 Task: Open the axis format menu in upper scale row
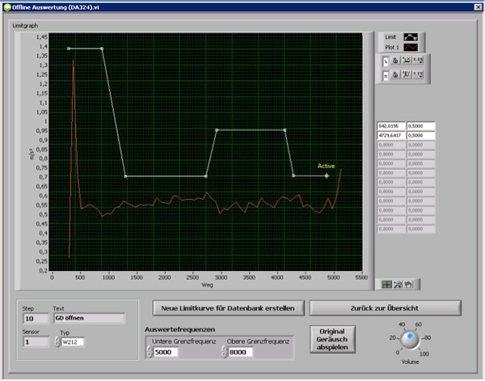pos(419,61)
